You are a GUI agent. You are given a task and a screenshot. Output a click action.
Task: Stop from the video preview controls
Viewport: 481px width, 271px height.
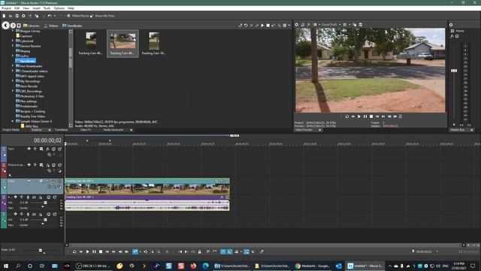click(x=371, y=117)
